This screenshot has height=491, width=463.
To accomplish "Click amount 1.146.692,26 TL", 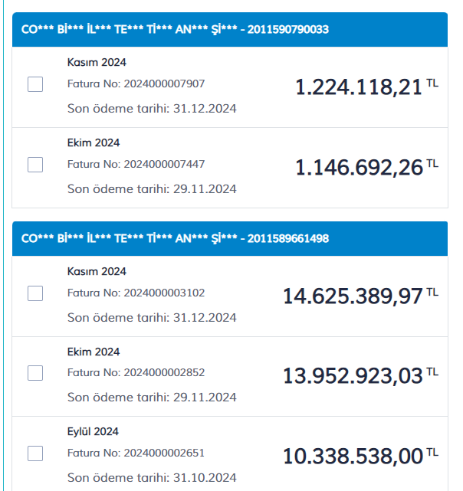I will pos(366,167).
